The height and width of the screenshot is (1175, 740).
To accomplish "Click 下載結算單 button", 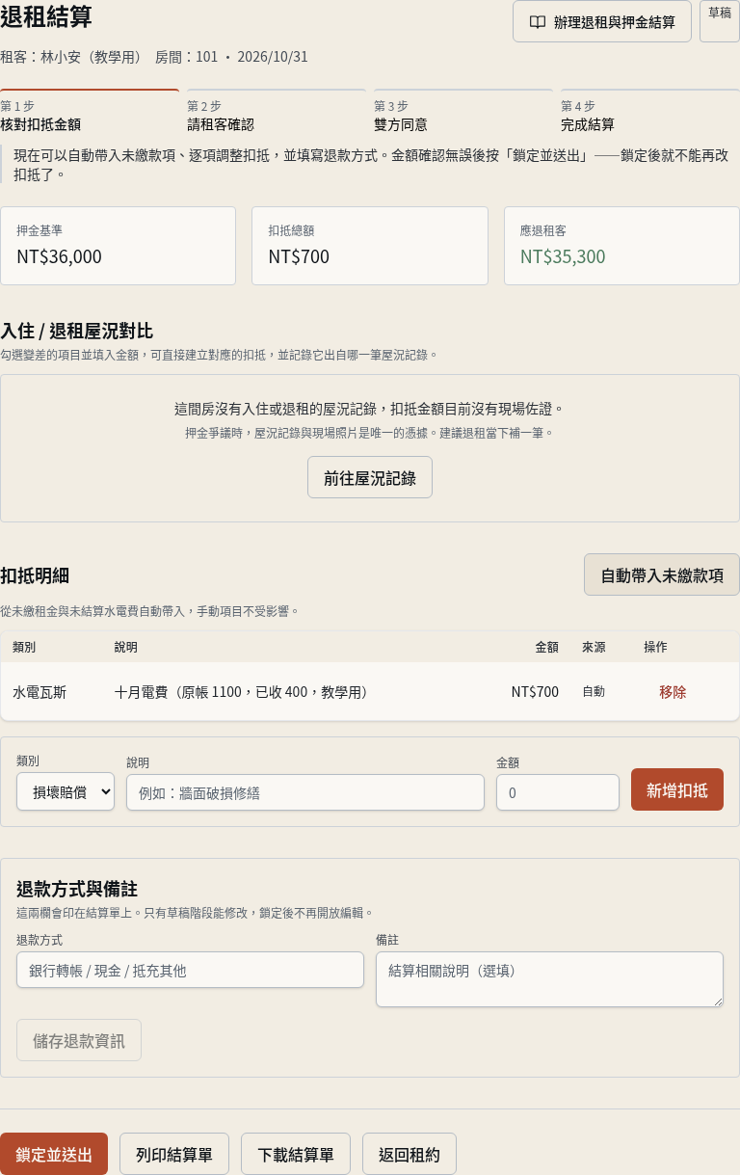I will coord(296,1154).
